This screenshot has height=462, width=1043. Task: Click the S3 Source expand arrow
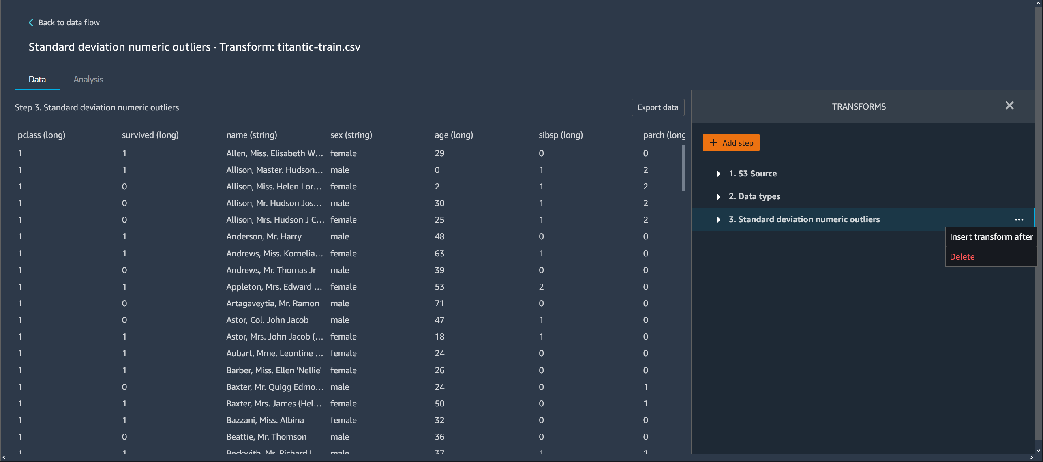[718, 173]
